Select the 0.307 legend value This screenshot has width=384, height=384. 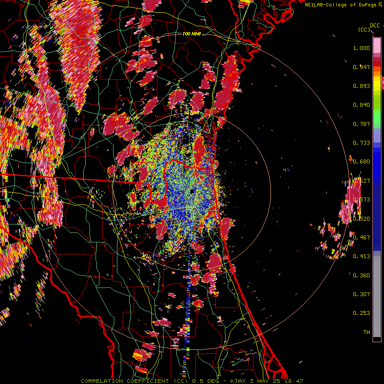point(361,294)
